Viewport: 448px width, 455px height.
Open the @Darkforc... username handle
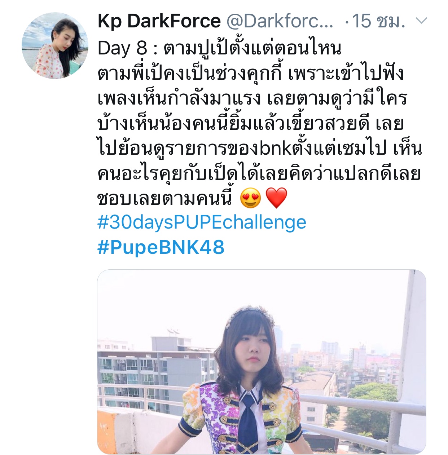point(280,21)
